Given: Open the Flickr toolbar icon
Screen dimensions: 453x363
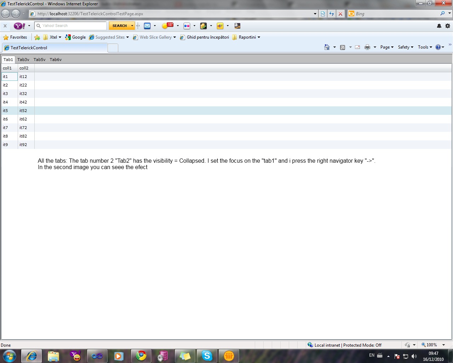Looking at the screenshot, I should pos(187,26).
